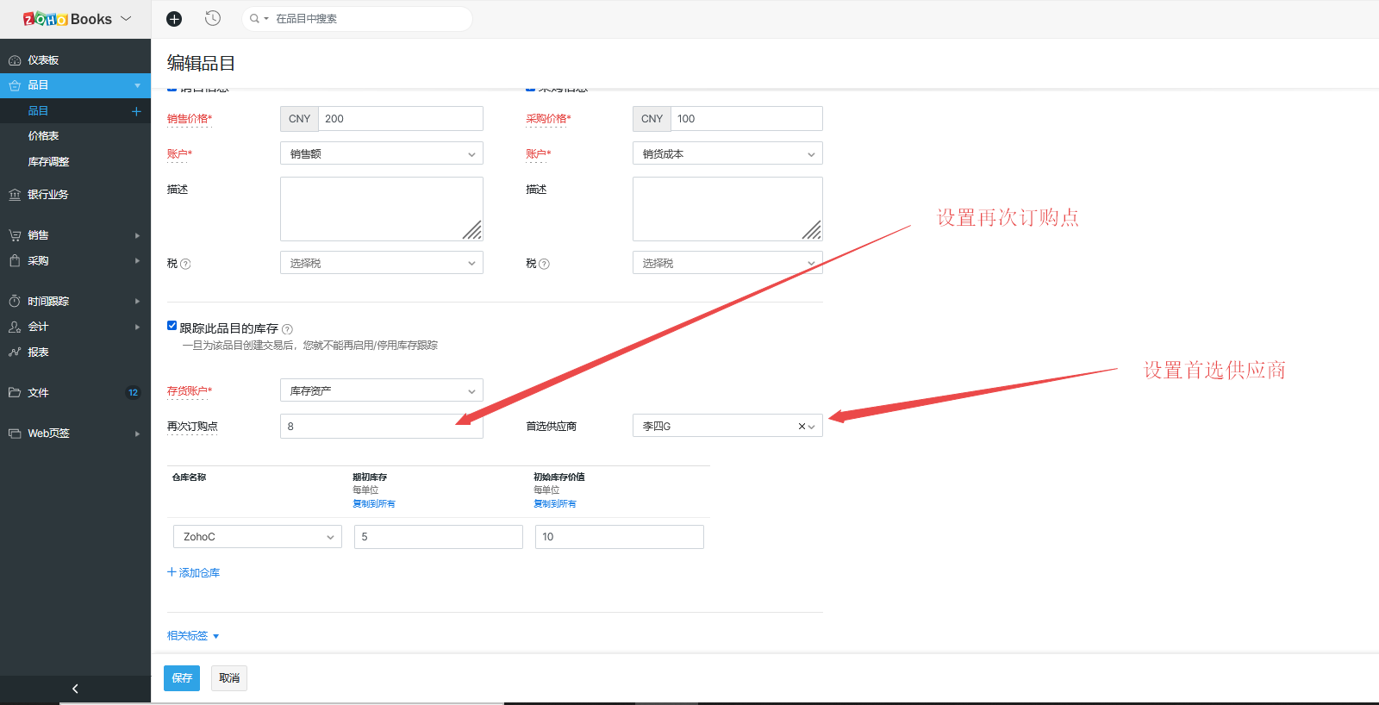Expand the 相关标签 section
The height and width of the screenshot is (705, 1379).
(193, 636)
